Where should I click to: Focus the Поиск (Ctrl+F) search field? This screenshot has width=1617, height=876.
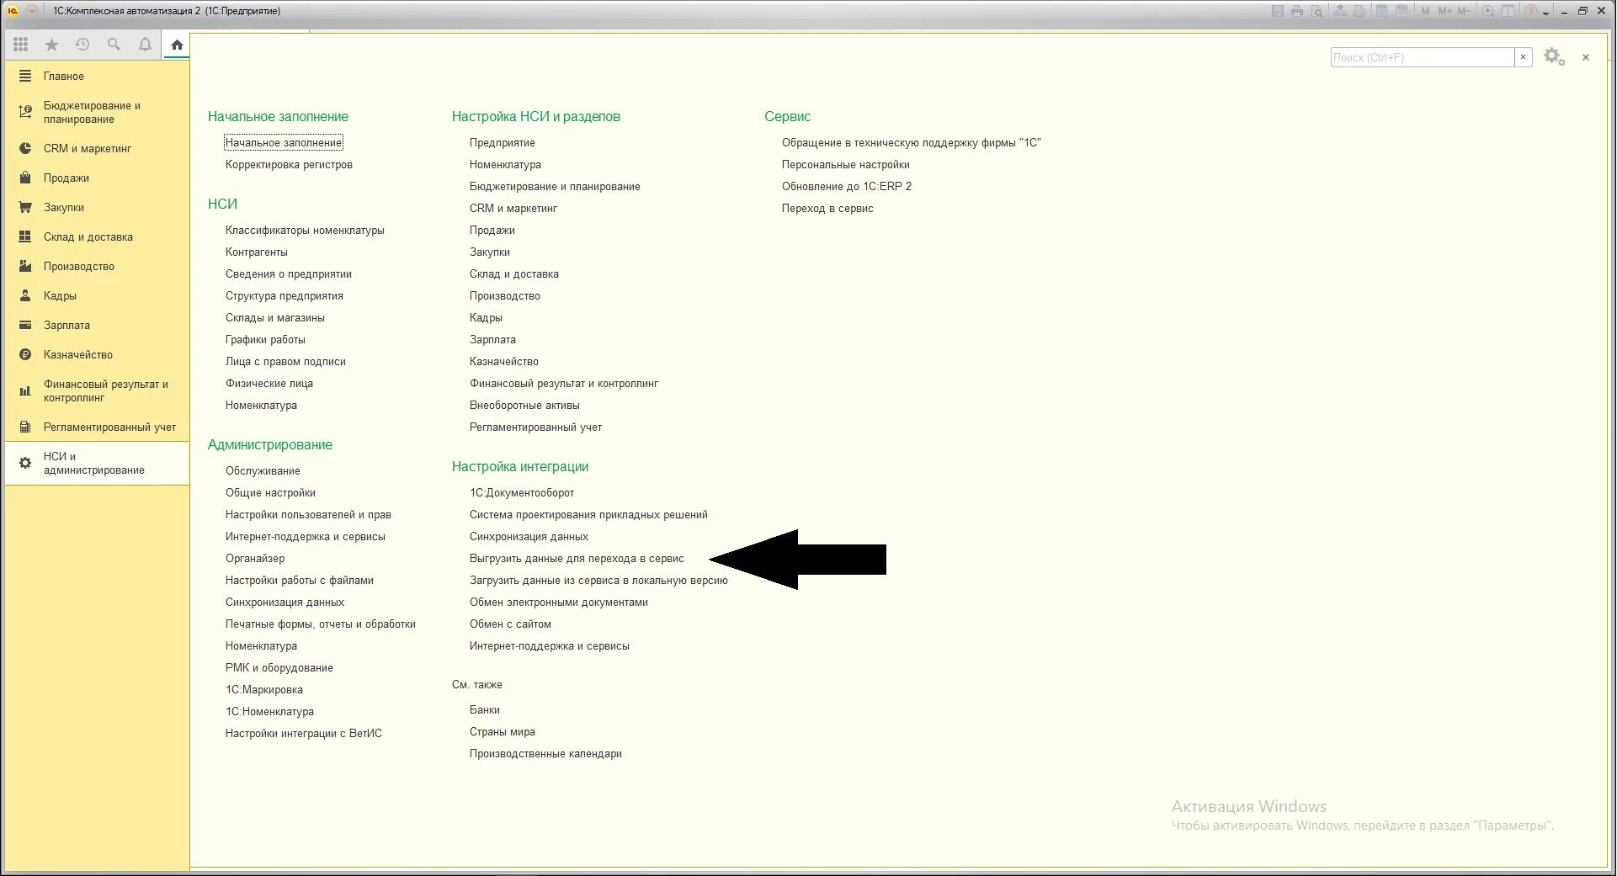point(1422,57)
